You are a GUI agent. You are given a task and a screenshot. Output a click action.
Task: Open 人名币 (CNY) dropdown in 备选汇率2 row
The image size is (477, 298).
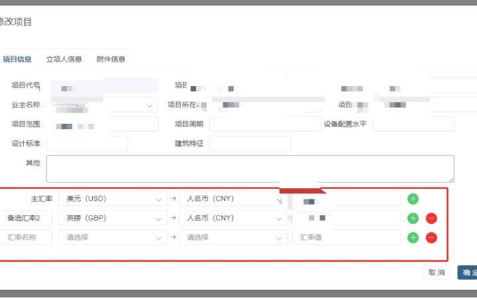[233, 218]
